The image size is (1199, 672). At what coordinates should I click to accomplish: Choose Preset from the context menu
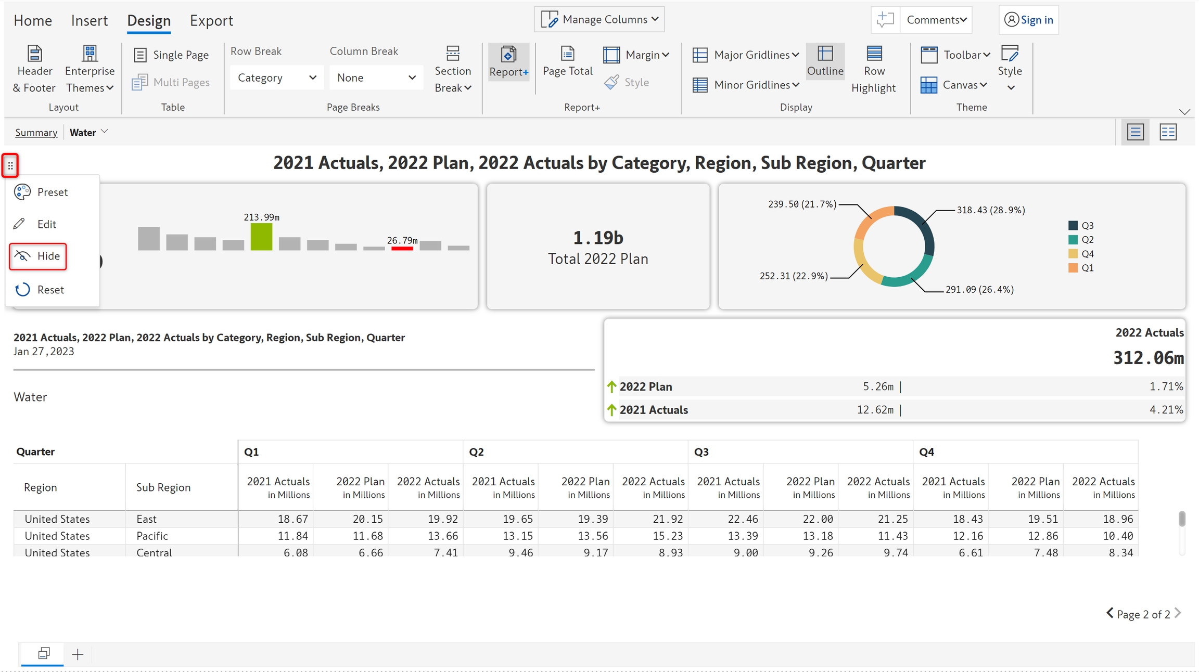click(x=52, y=192)
